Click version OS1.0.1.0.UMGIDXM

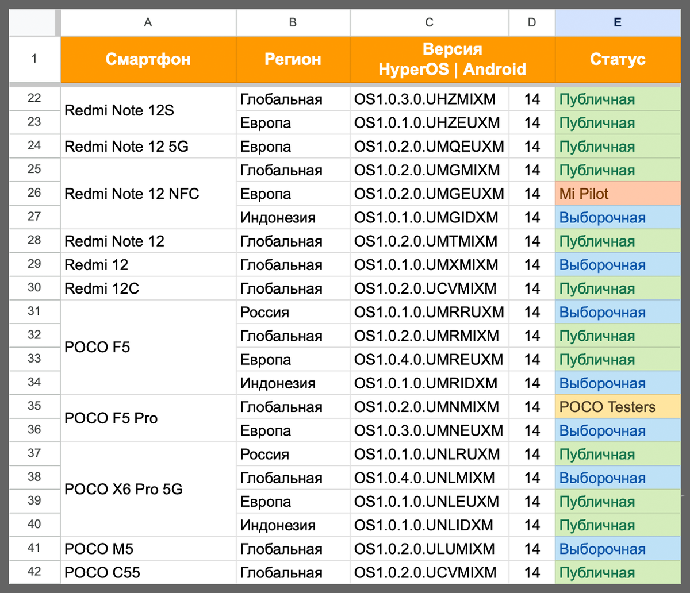[x=430, y=217]
